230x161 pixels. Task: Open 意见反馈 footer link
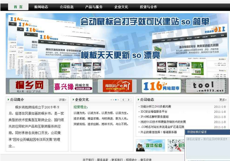point(146,160)
